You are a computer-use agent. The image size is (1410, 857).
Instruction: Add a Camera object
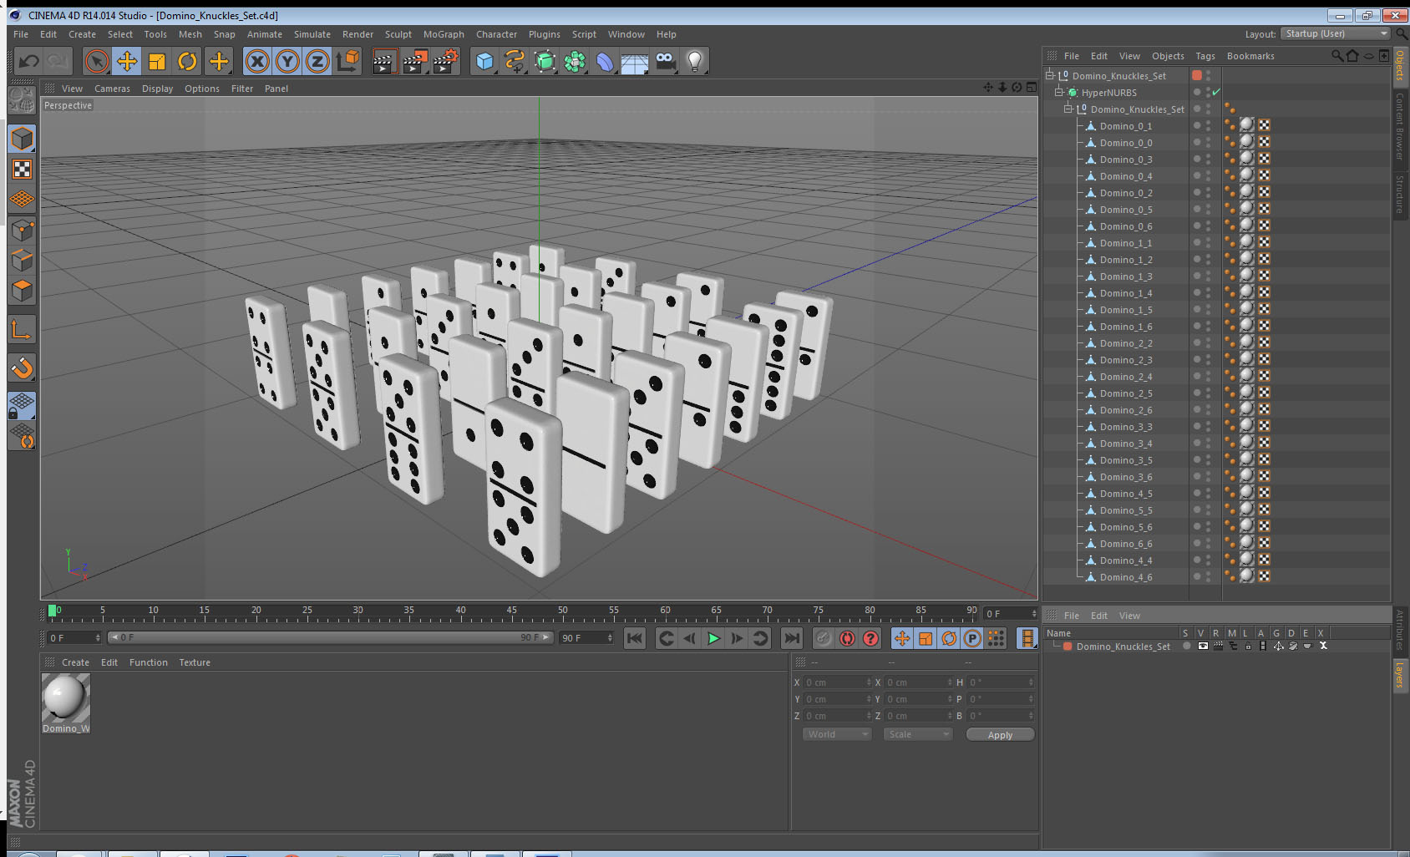point(665,61)
